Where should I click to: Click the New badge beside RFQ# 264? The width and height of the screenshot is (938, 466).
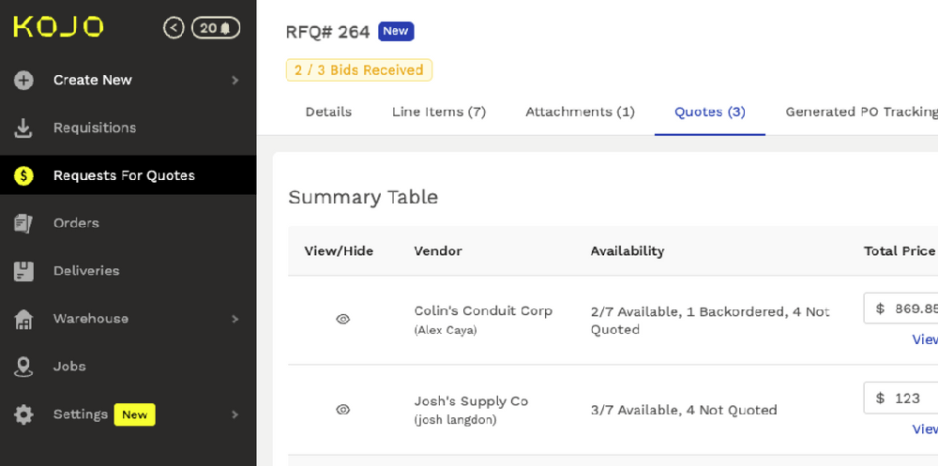click(x=396, y=31)
